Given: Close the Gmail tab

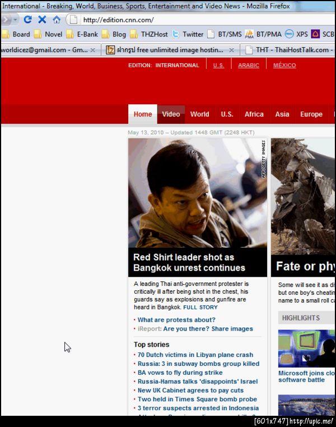Looking at the screenshot, I should tap(93, 50).
